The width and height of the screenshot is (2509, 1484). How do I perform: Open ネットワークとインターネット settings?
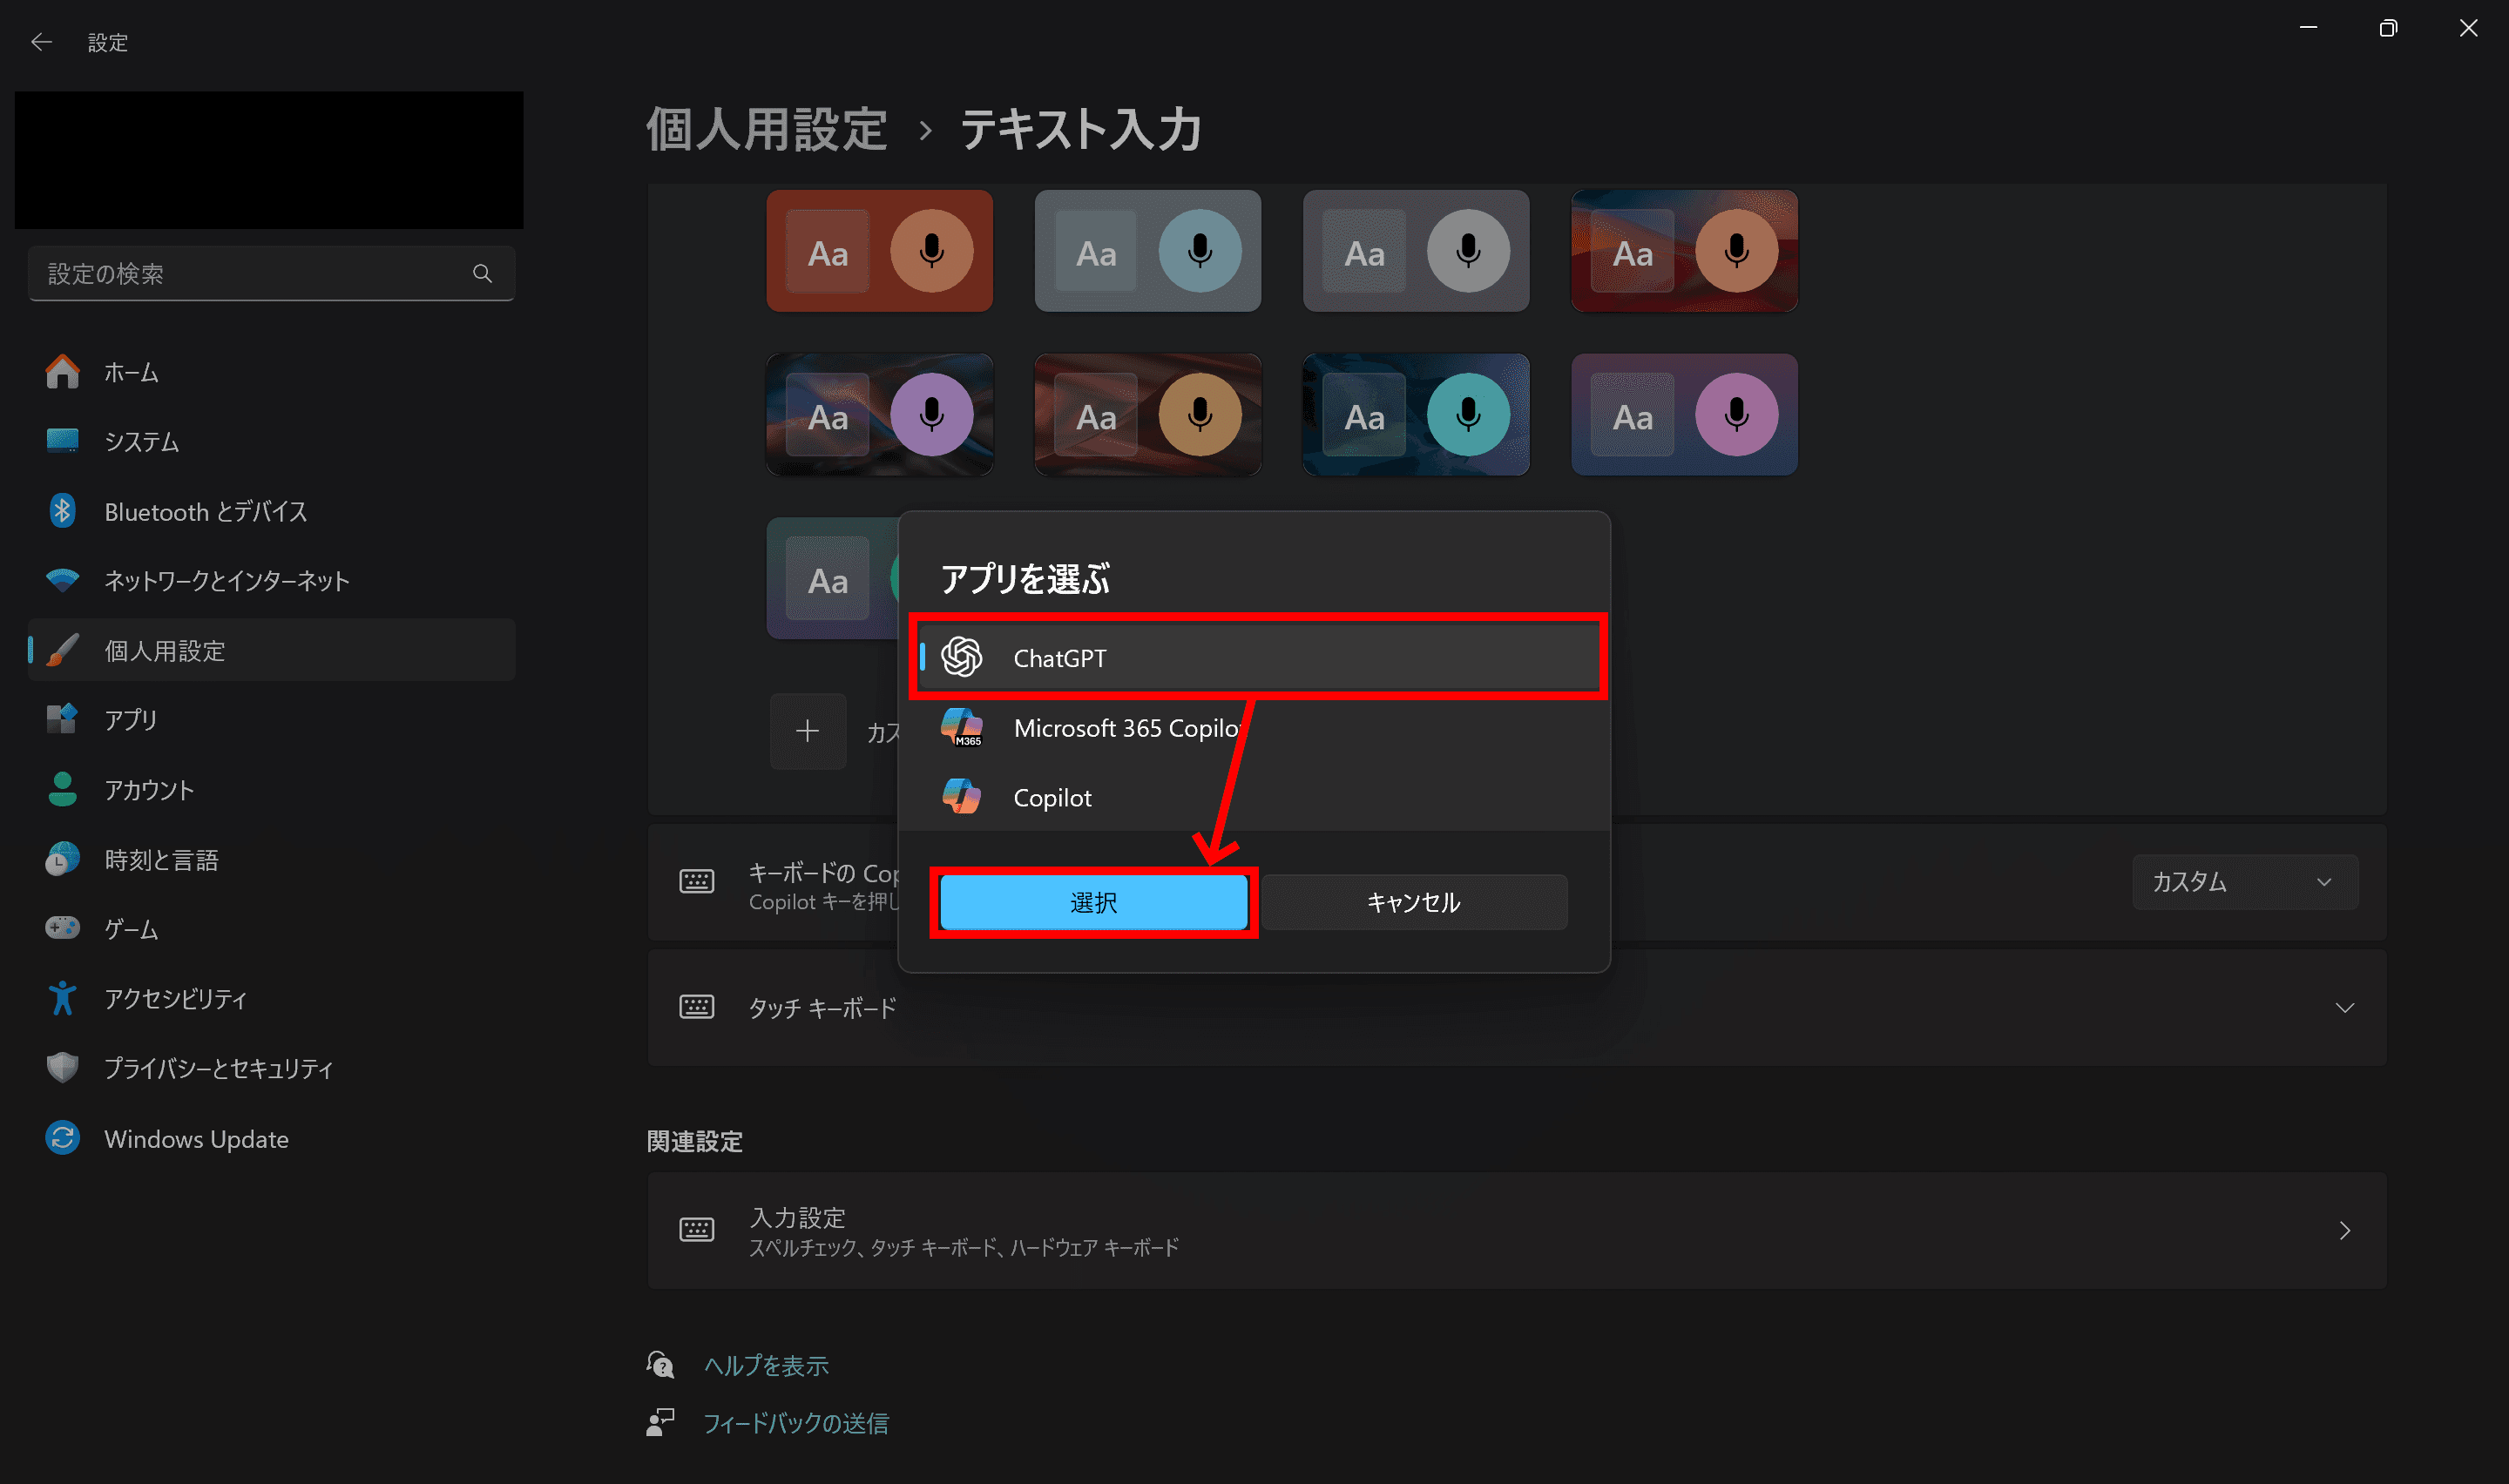click(x=271, y=580)
